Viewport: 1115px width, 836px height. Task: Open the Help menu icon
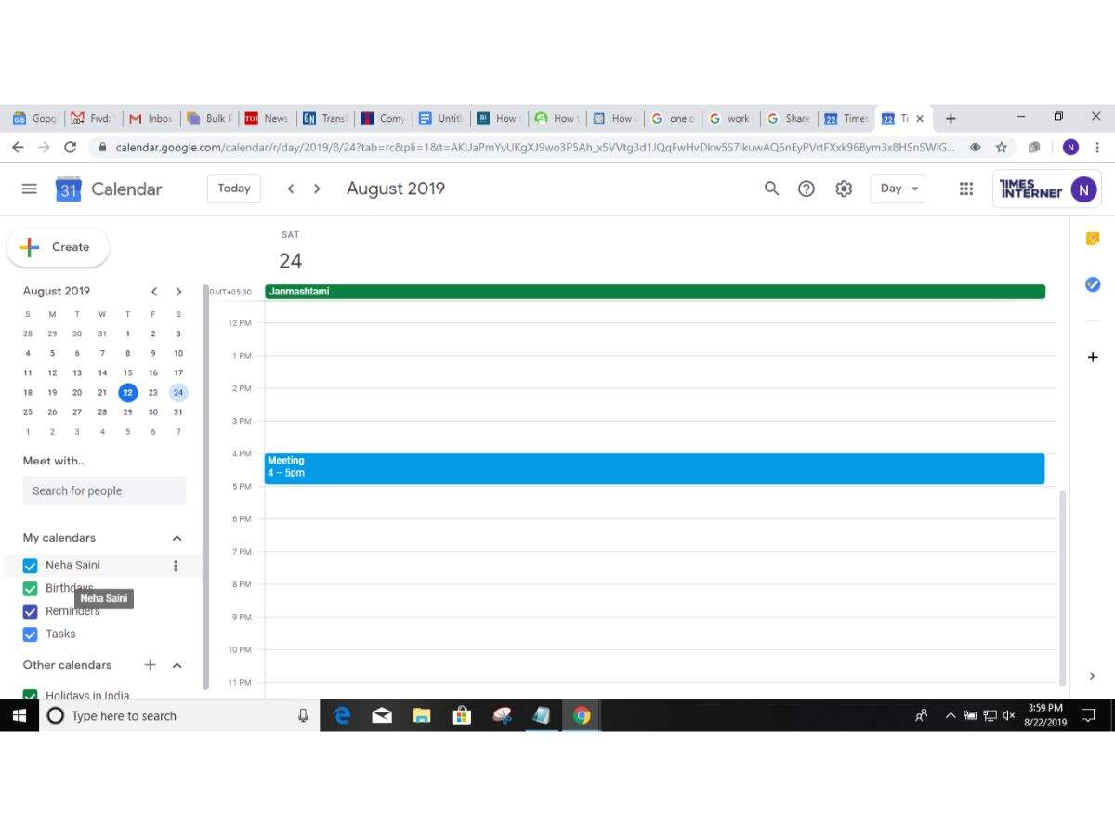[807, 189]
